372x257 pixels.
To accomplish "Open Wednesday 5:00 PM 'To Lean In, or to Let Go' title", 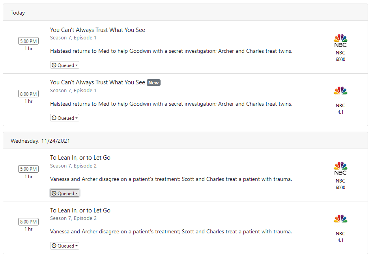I will pos(80,158).
